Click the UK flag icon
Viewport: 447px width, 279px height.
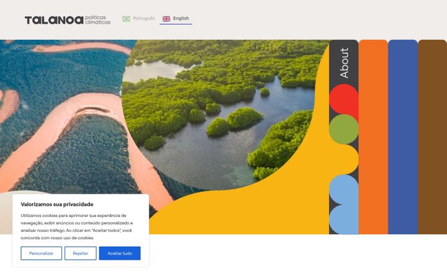click(x=166, y=19)
